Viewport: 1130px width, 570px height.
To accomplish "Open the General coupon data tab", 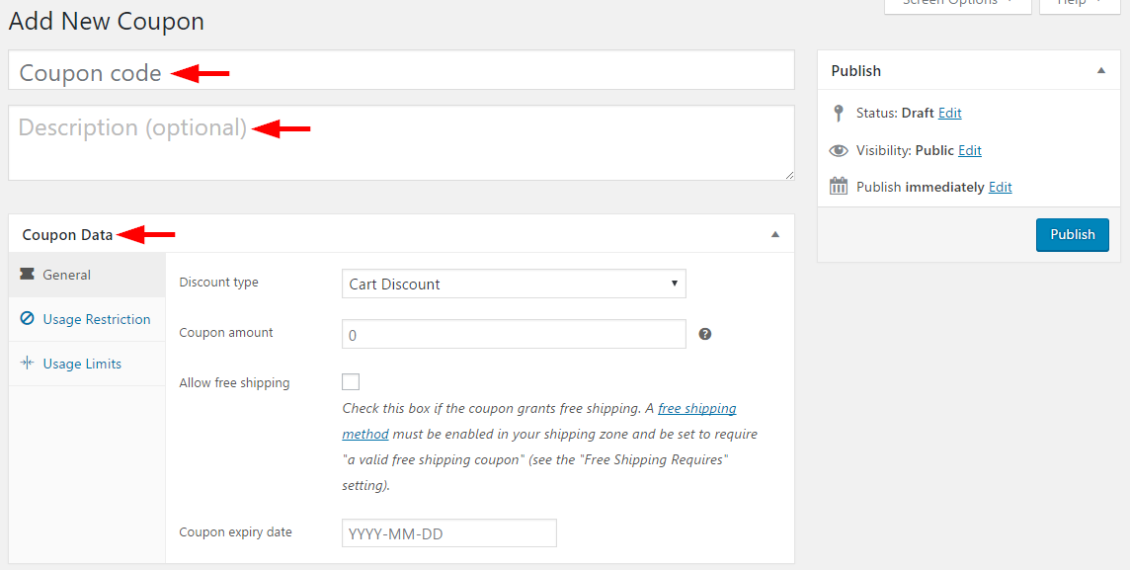I will pos(87,275).
